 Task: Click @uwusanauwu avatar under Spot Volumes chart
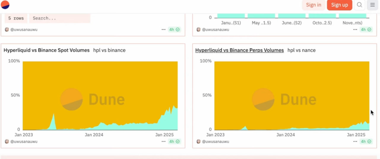pos(7,142)
